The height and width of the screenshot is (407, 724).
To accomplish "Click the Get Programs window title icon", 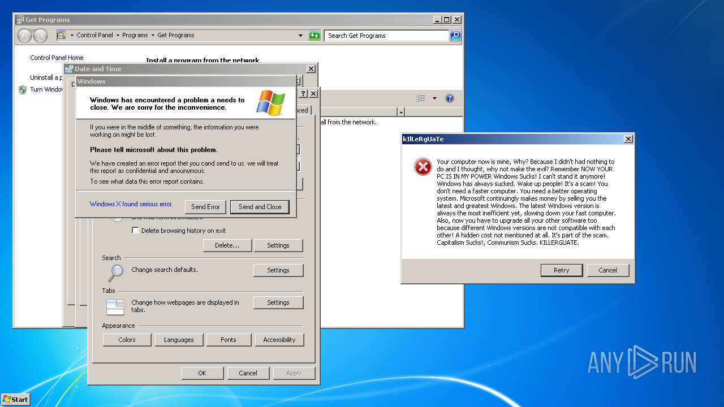I will point(20,20).
